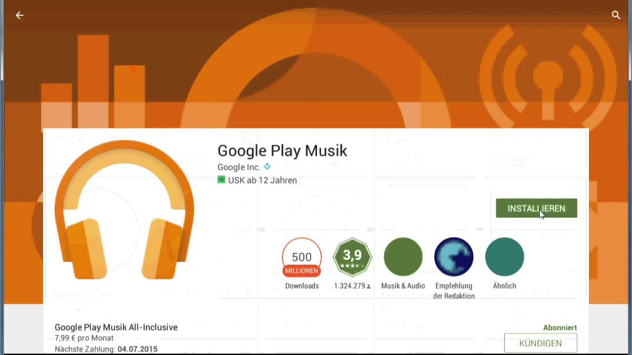632x355 pixels.
Task: Tap the 500 Millionen downloads badge
Action: [x=302, y=257]
